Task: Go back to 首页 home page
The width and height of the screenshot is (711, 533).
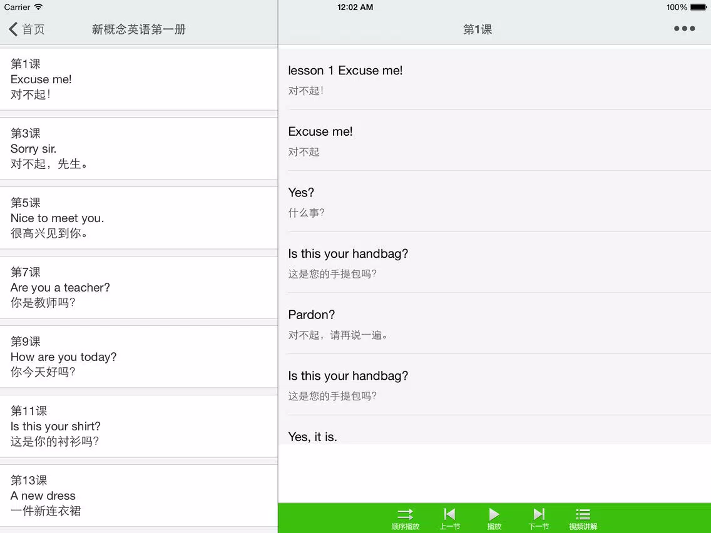Action: click(x=26, y=29)
